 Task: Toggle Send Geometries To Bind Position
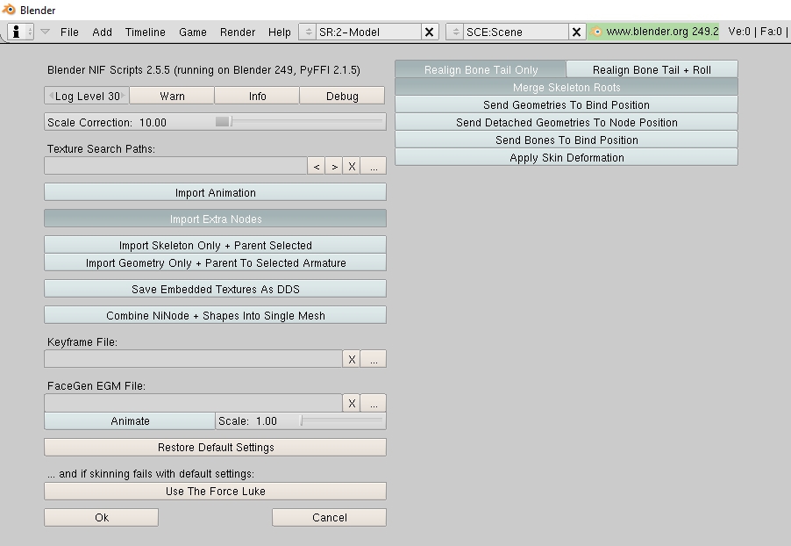tap(566, 104)
